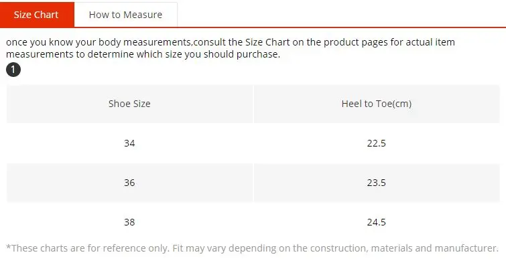This screenshot has width=506, height=279.
Task: Click the 'which size you should purchase' line
Action: (208, 54)
